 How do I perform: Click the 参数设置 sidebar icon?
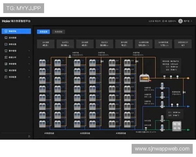pos(6,44)
